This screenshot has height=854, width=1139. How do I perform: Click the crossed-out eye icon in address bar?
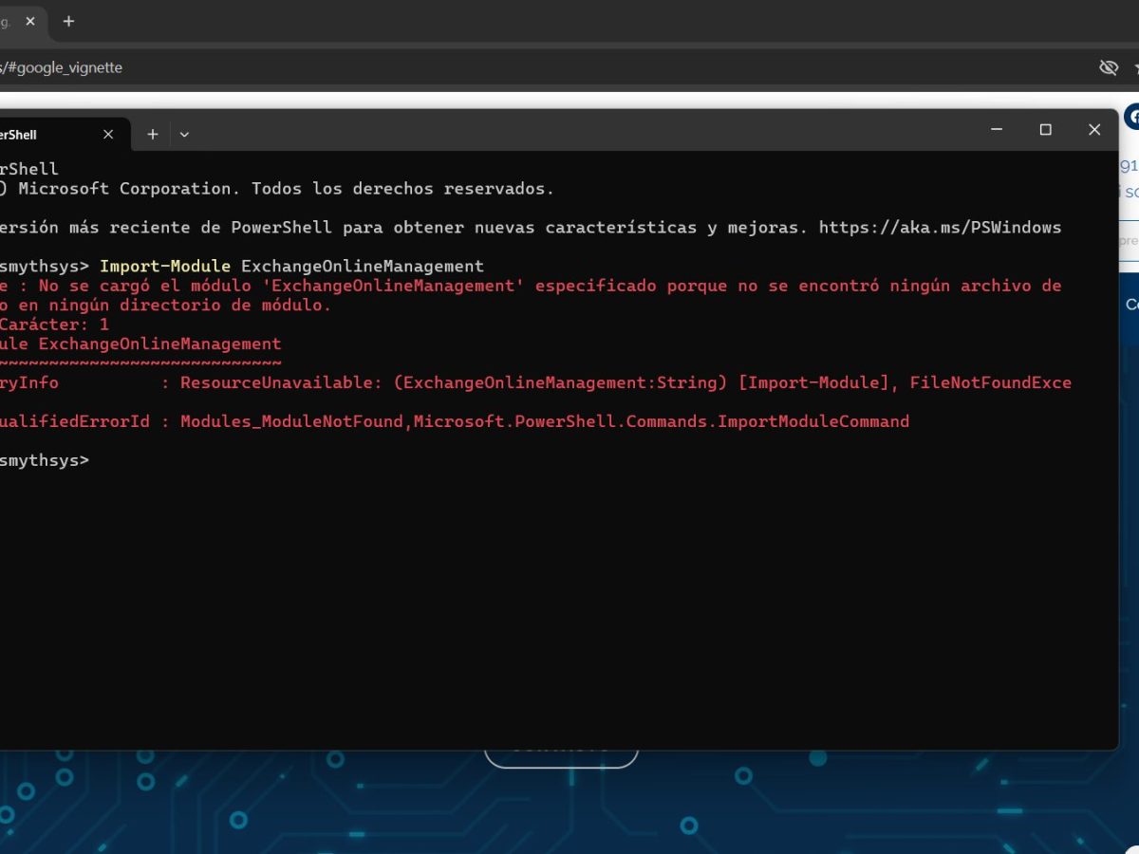[x=1108, y=67]
